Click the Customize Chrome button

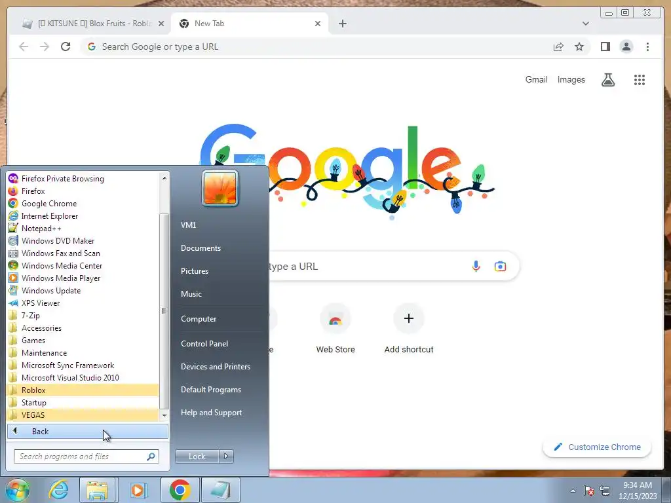597,447
